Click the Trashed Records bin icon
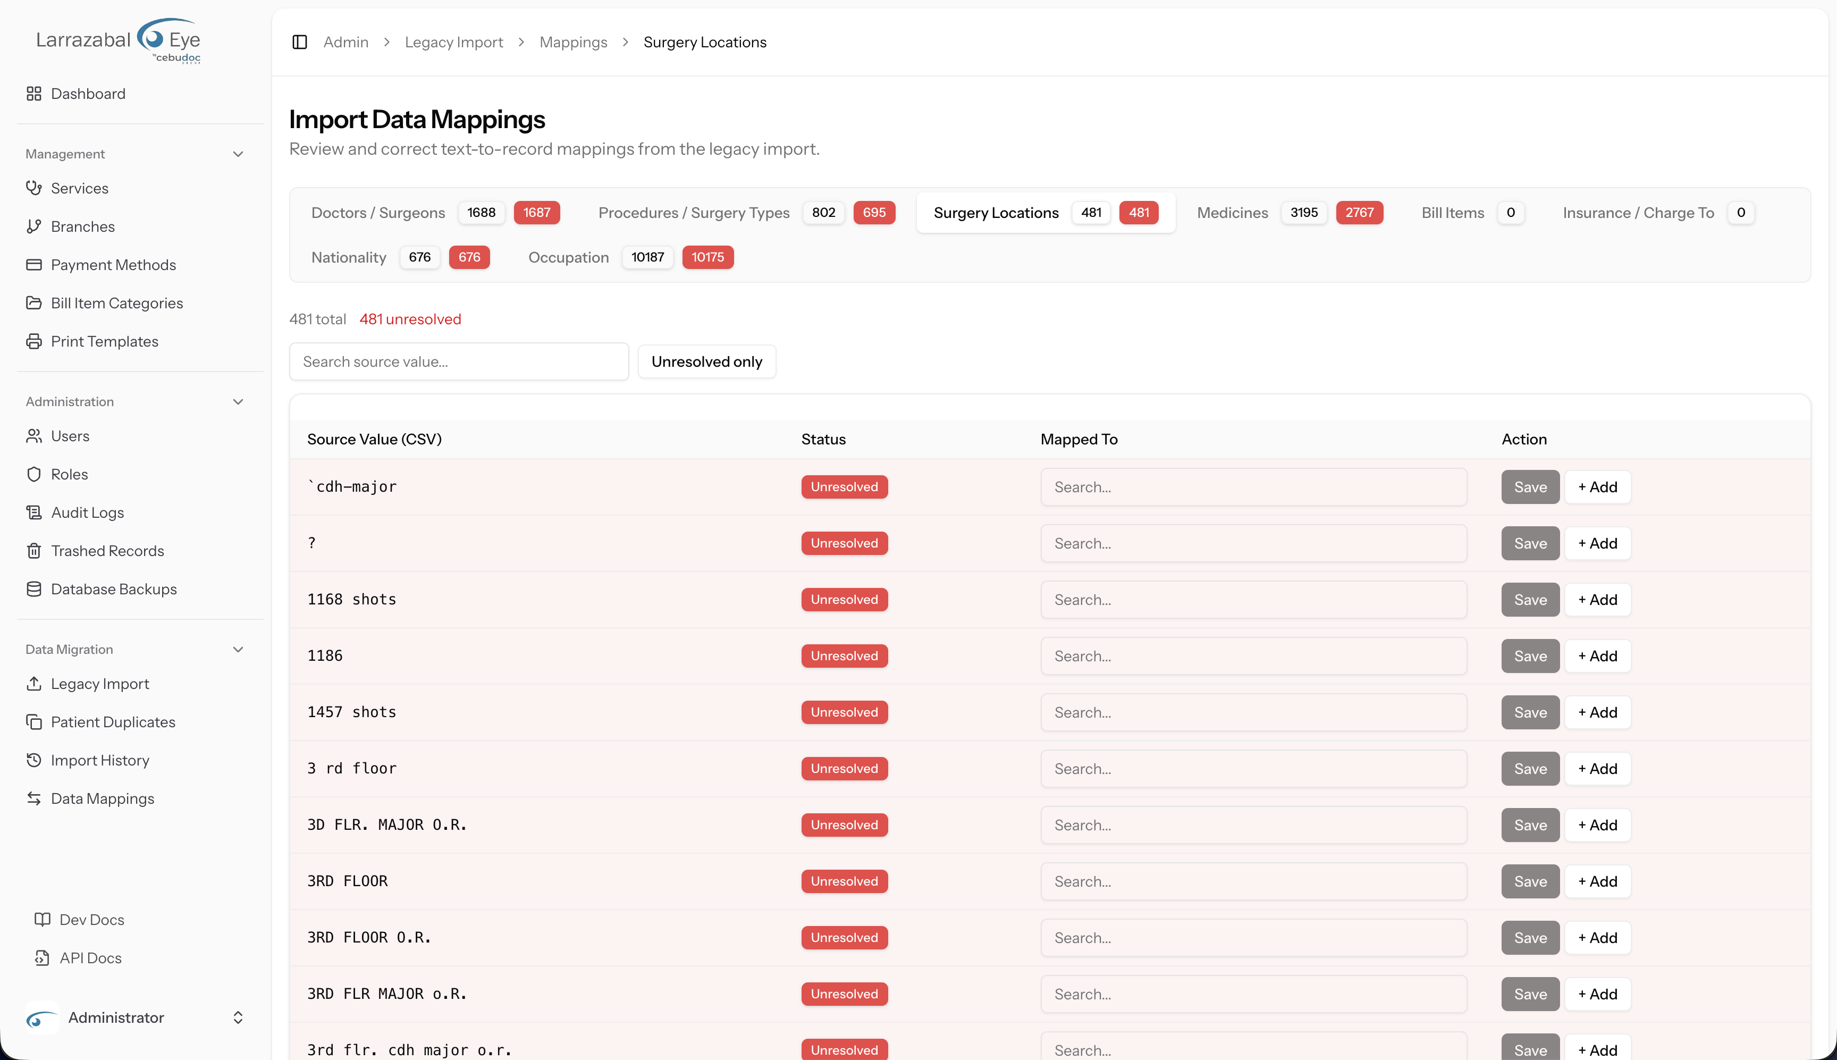The width and height of the screenshot is (1837, 1060). click(x=33, y=551)
